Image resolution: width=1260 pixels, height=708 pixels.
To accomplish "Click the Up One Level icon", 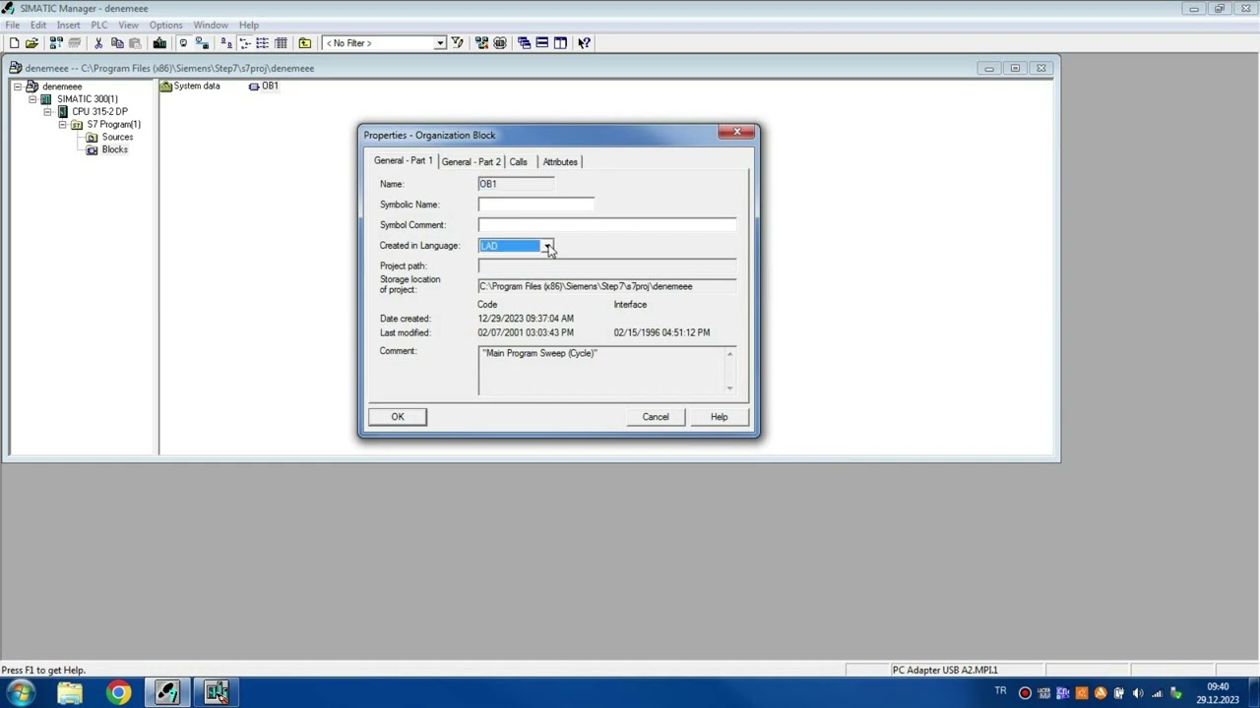I will [305, 43].
